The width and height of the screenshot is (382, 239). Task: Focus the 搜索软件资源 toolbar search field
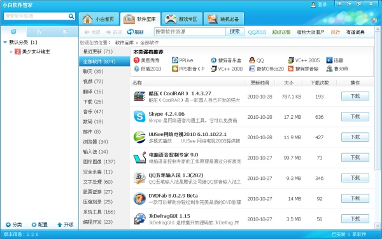190,32
